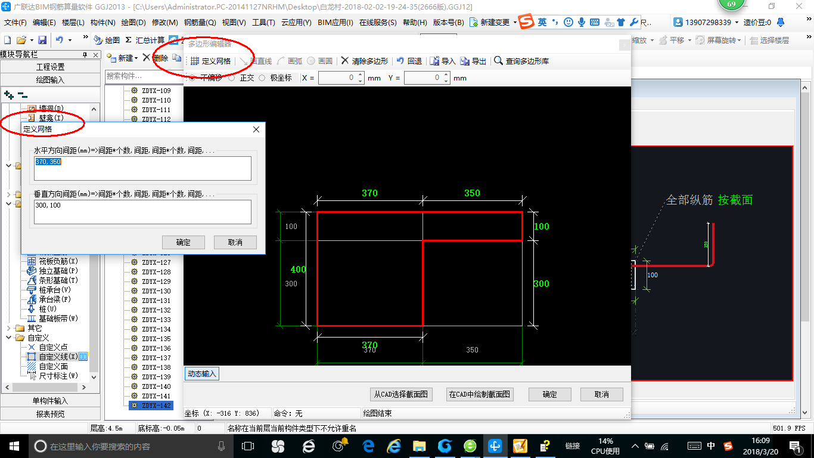Open the 楼层(L) menu
Image resolution: width=814 pixels, height=458 pixels.
[73, 22]
